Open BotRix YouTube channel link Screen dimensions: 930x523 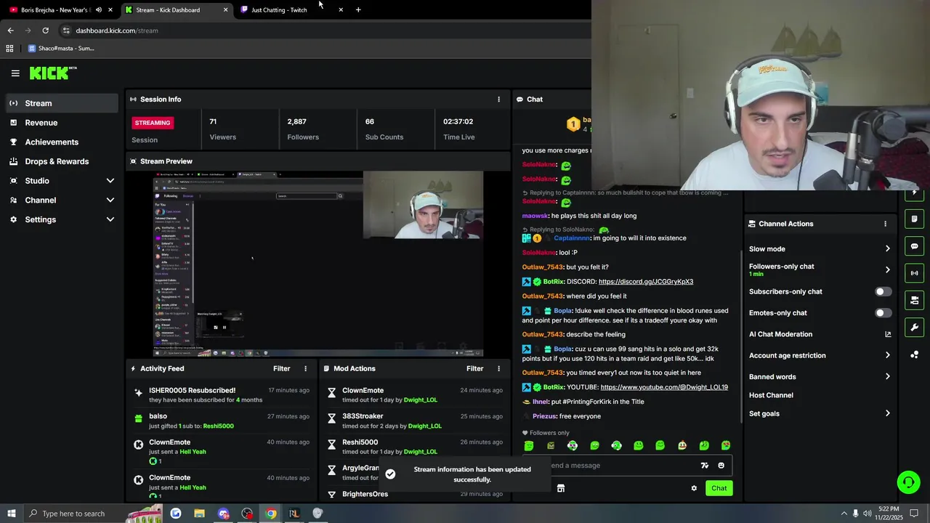664,387
